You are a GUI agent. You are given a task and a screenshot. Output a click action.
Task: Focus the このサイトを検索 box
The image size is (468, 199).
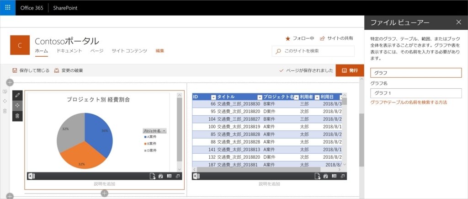pyautogui.click(x=313, y=51)
